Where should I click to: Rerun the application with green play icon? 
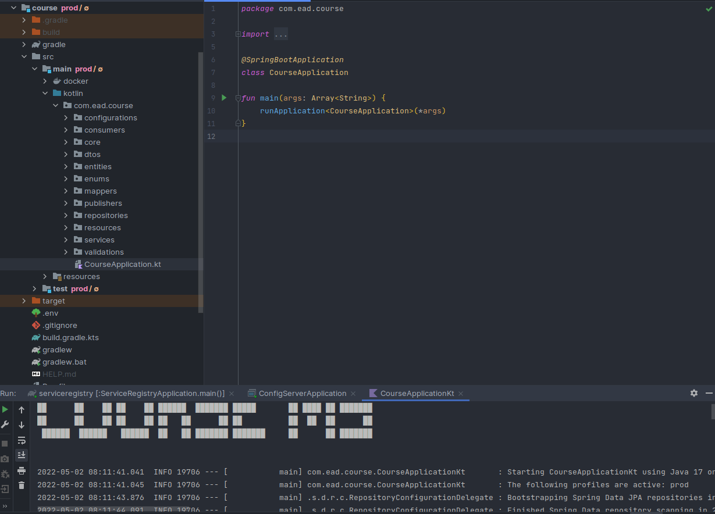[5, 410]
